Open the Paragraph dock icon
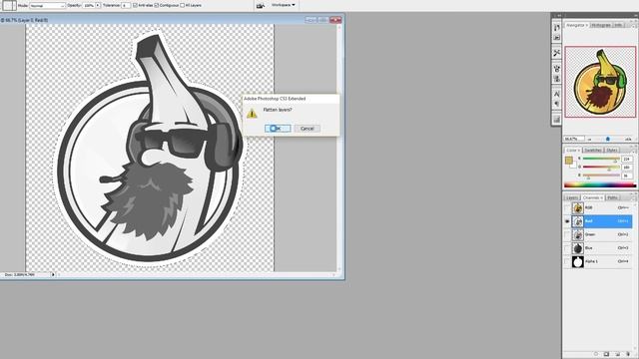The height and width of the screenshot is (359, 639). coord(557,104)
